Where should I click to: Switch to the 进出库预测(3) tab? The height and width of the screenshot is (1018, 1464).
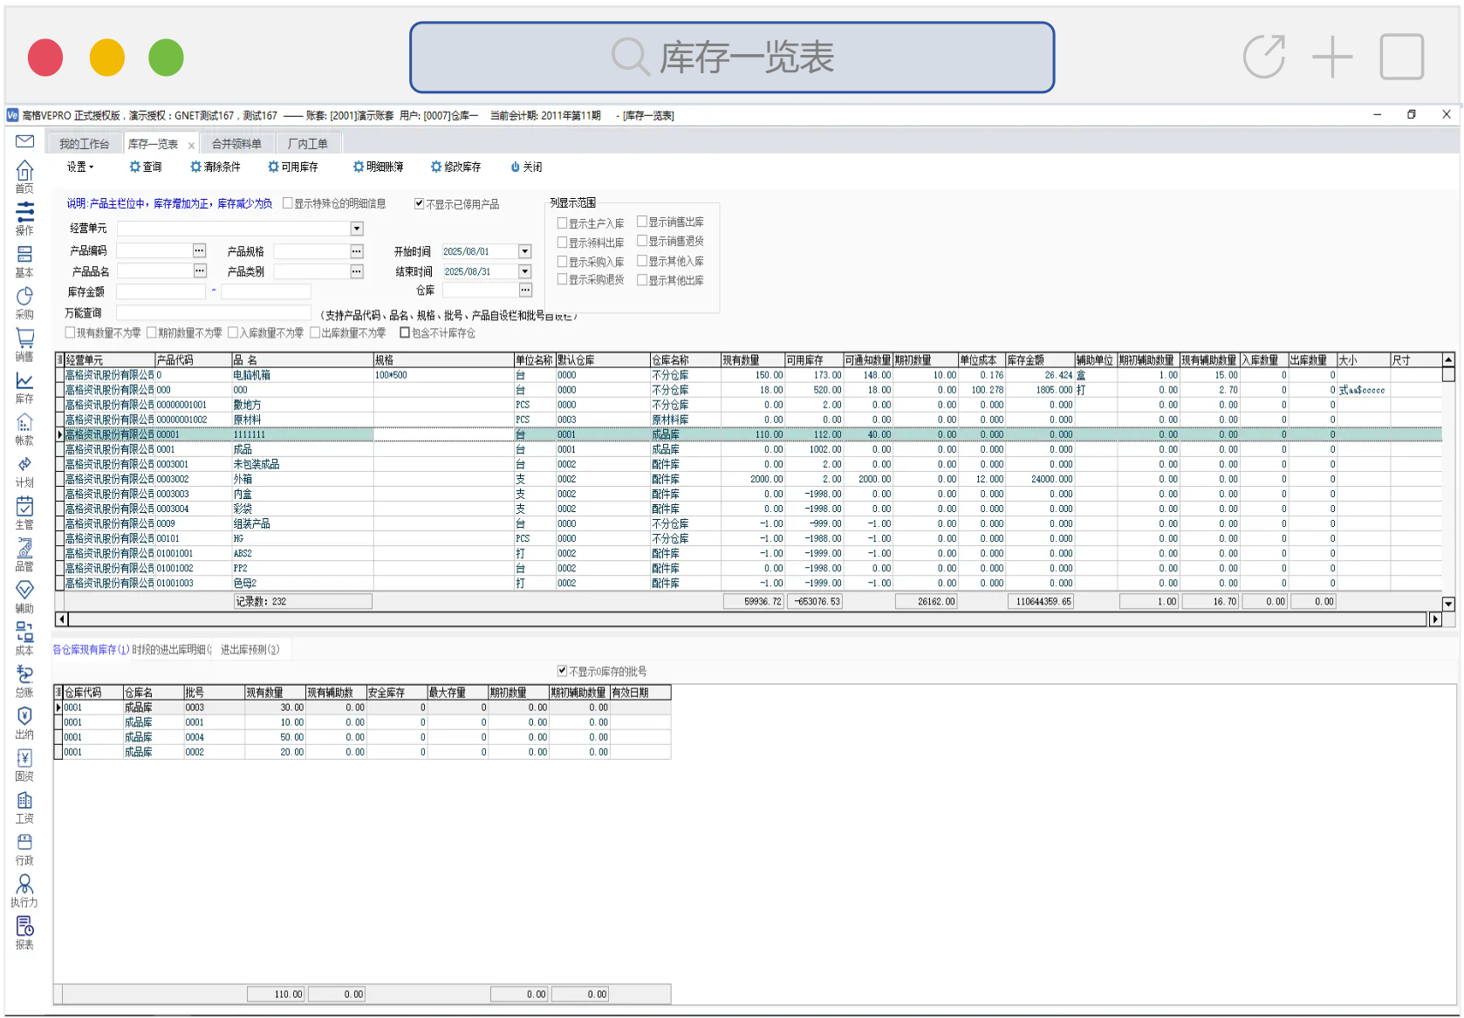[250, 650]
